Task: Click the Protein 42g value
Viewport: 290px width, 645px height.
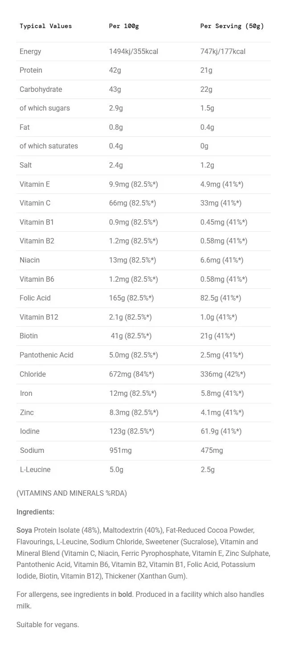Action: 115,70
